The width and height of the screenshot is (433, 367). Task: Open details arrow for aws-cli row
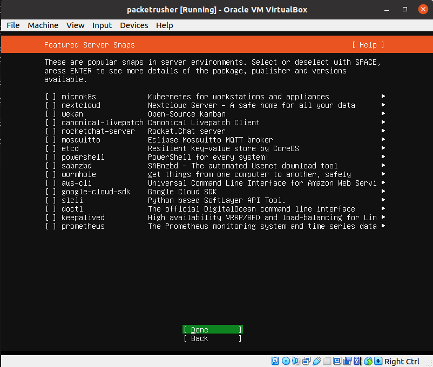coord(383,183)
